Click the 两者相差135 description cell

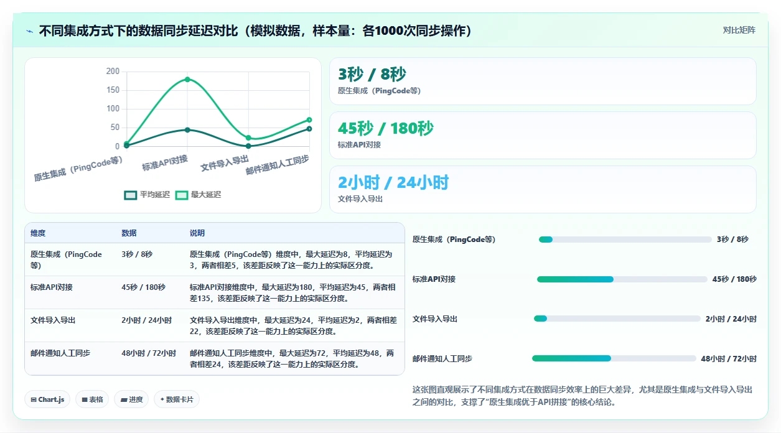pyautogui.click(x=294, y=293)
